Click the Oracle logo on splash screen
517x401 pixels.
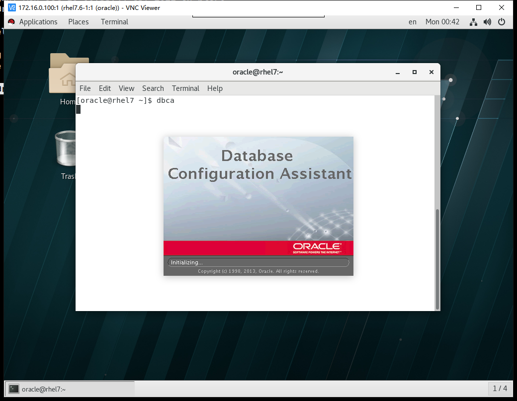coord(317,248)
